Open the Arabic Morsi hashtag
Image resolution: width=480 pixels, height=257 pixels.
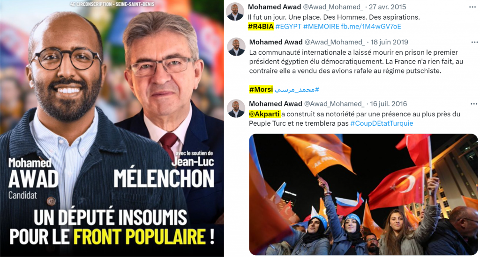point(297,89)
